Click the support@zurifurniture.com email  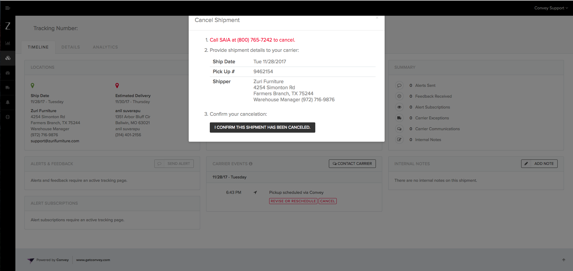click(x=55, y=141)
